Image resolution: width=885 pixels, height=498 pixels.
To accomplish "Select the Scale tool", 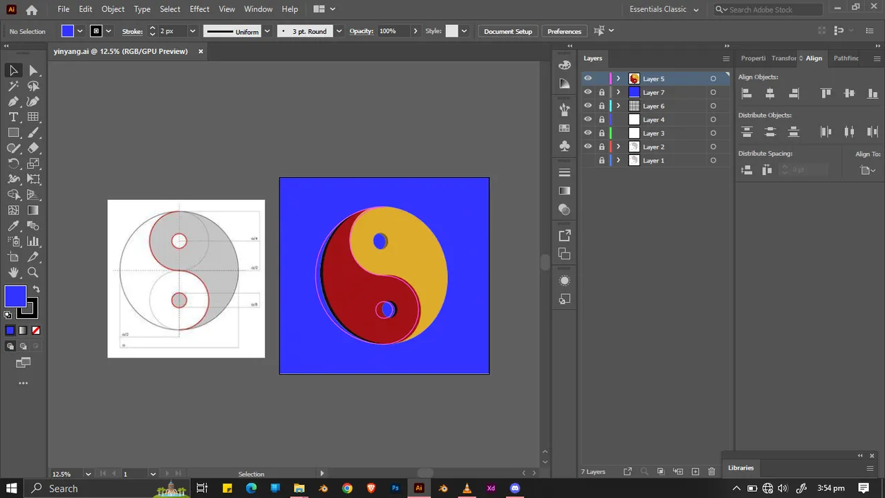I will point(33,163).
